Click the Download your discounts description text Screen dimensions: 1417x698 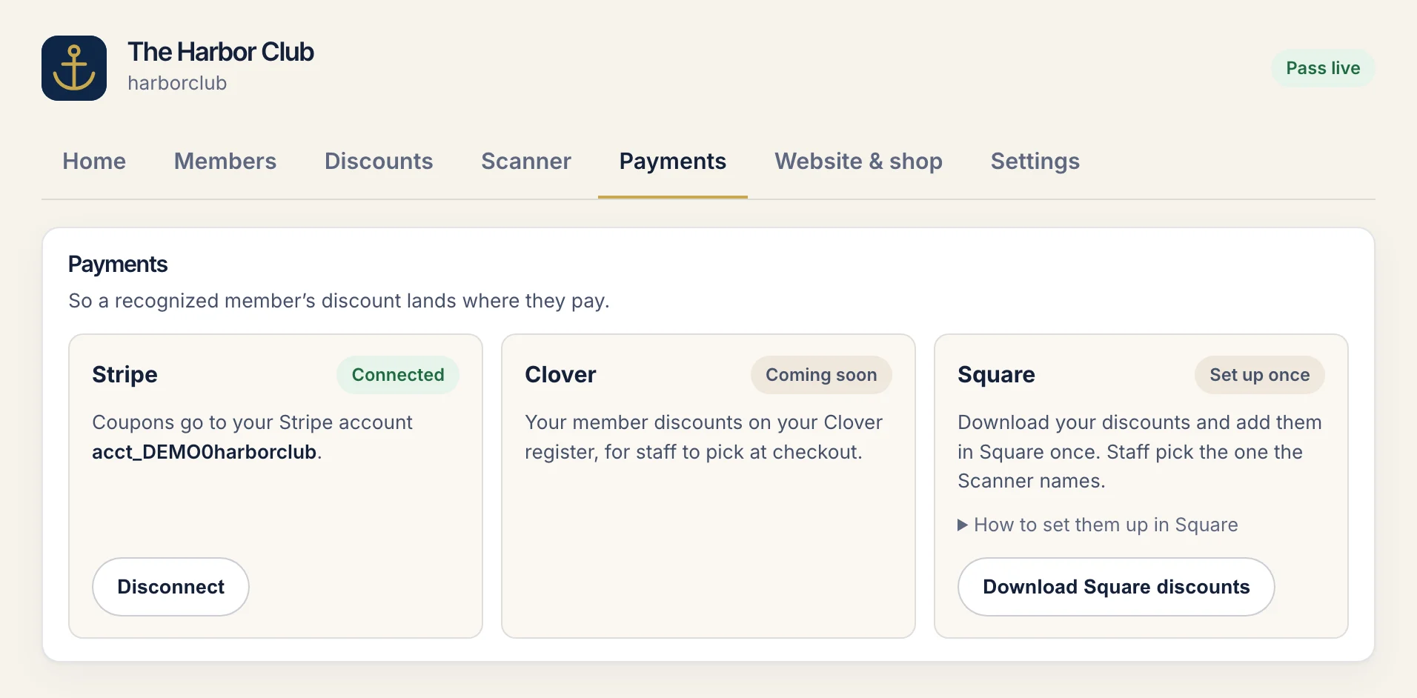point(1140,452)
